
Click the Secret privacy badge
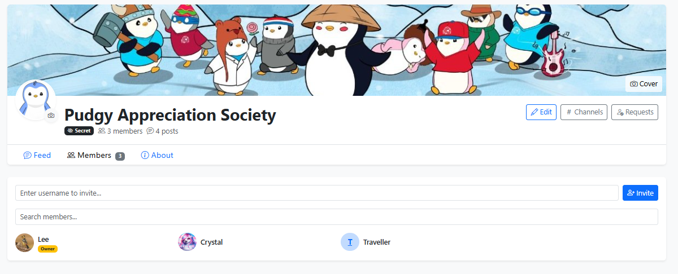(x=79, y=131)
